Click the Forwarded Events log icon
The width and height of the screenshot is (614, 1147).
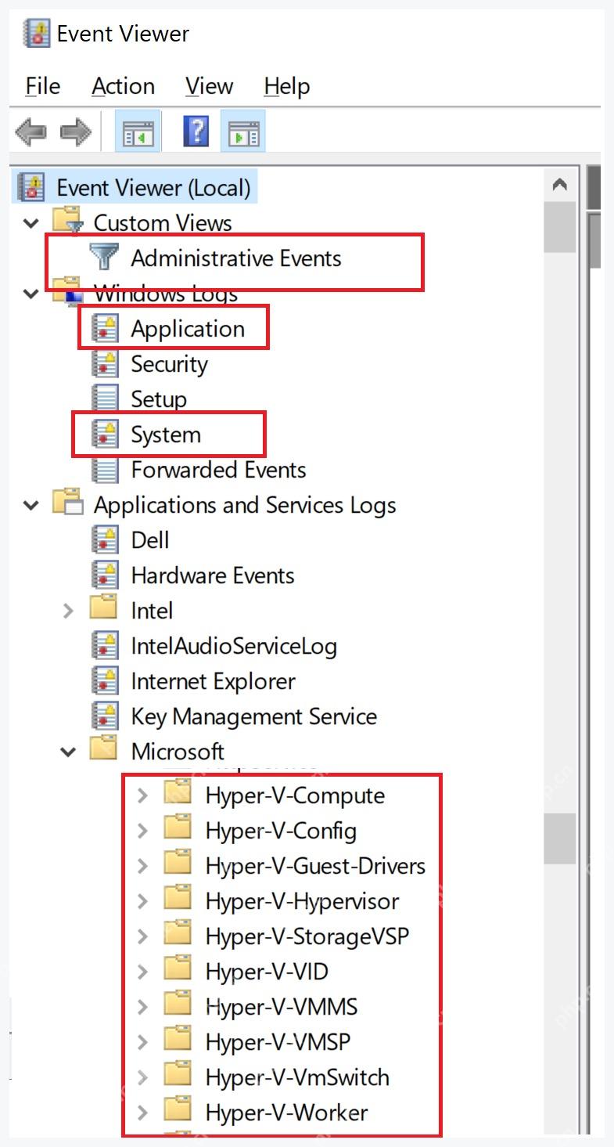105,469
